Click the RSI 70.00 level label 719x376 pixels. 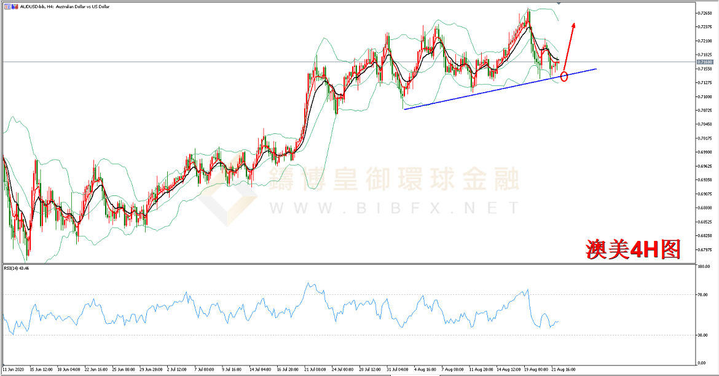pyautogui.click(x=703, y=295)
